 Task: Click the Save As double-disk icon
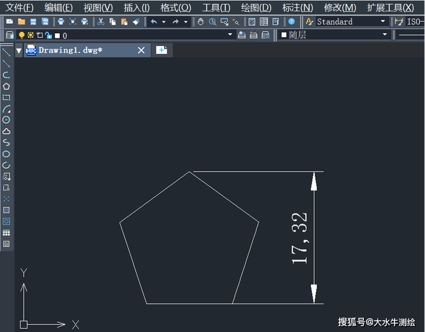pos(45,21)
